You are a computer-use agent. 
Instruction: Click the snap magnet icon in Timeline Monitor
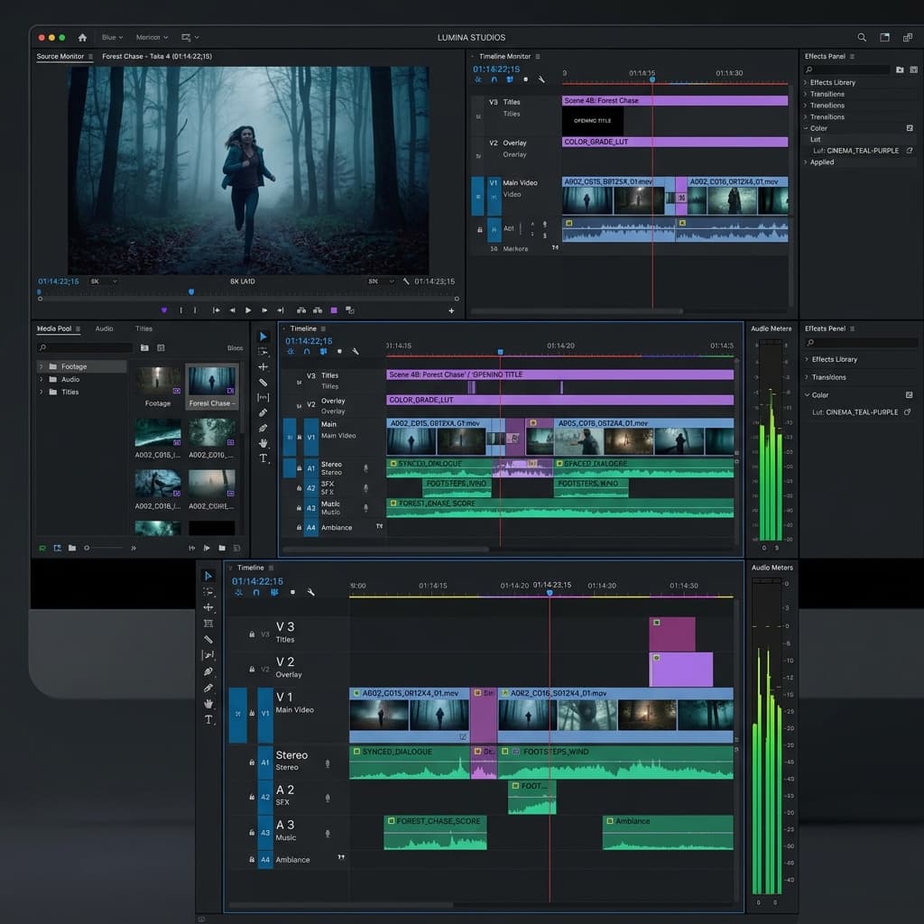pyautogui.click(x=494, y=79)
